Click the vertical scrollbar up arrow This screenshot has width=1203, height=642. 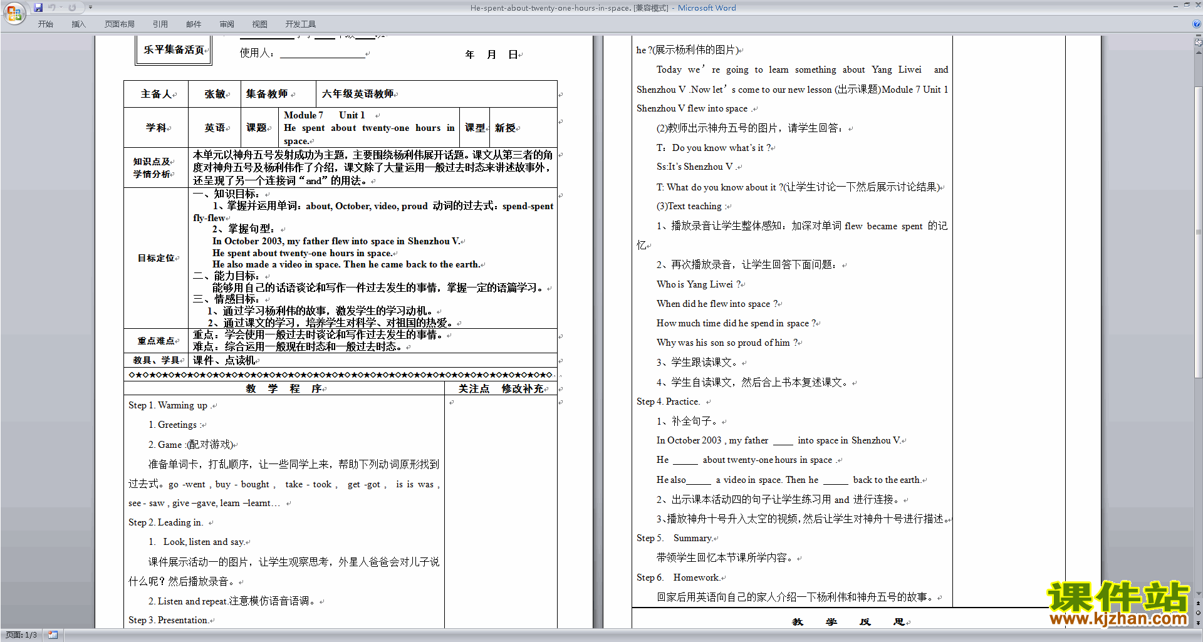coord(1199,53)
